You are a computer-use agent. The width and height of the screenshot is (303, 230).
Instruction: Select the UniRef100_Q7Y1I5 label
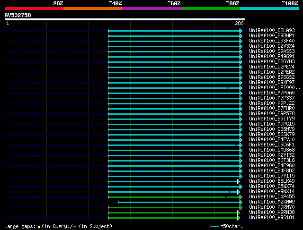tap(272, 176)
